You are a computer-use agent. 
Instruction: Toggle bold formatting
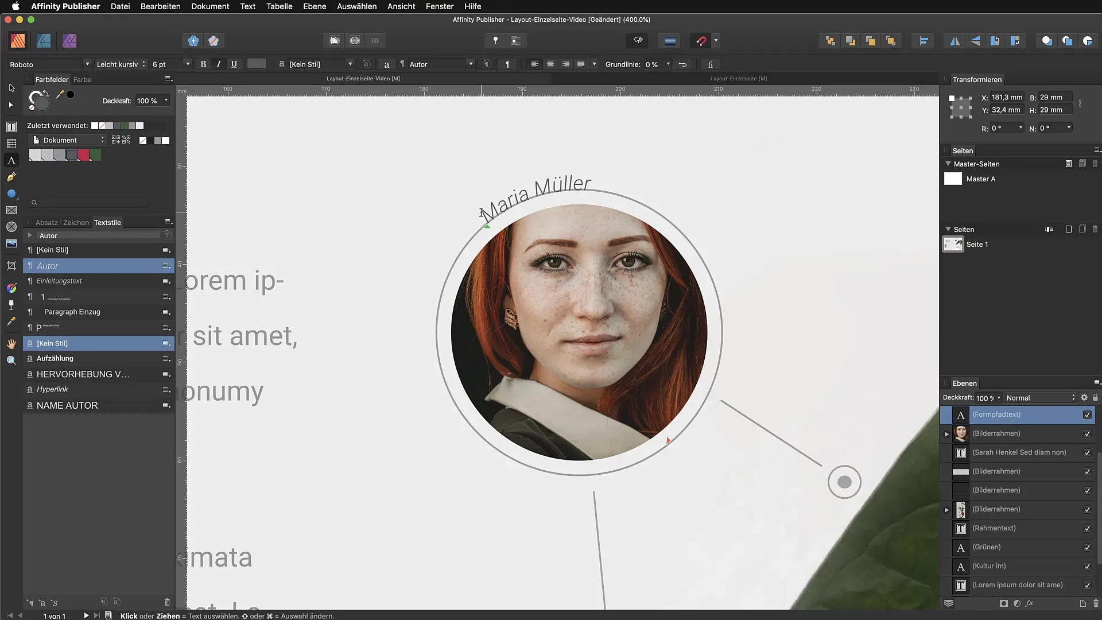pyautogui.click(x=203, y=64)
